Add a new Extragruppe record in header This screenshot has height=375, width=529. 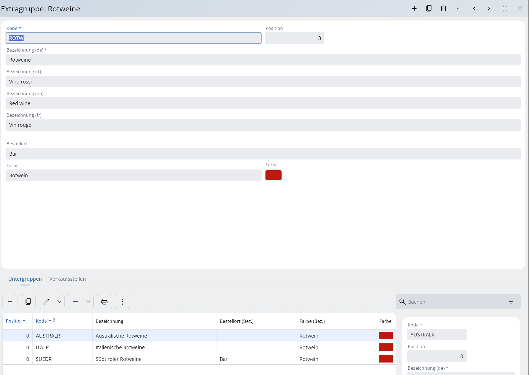pos(414,9)
